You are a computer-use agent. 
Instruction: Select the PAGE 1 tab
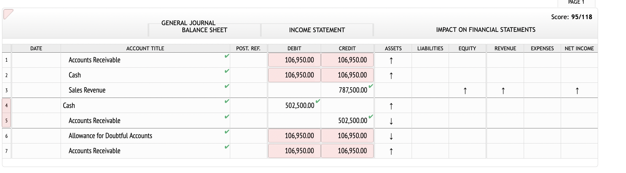tap(576, 3)
